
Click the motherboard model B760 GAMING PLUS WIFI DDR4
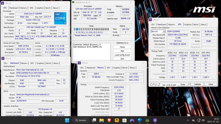click(32, 73)
